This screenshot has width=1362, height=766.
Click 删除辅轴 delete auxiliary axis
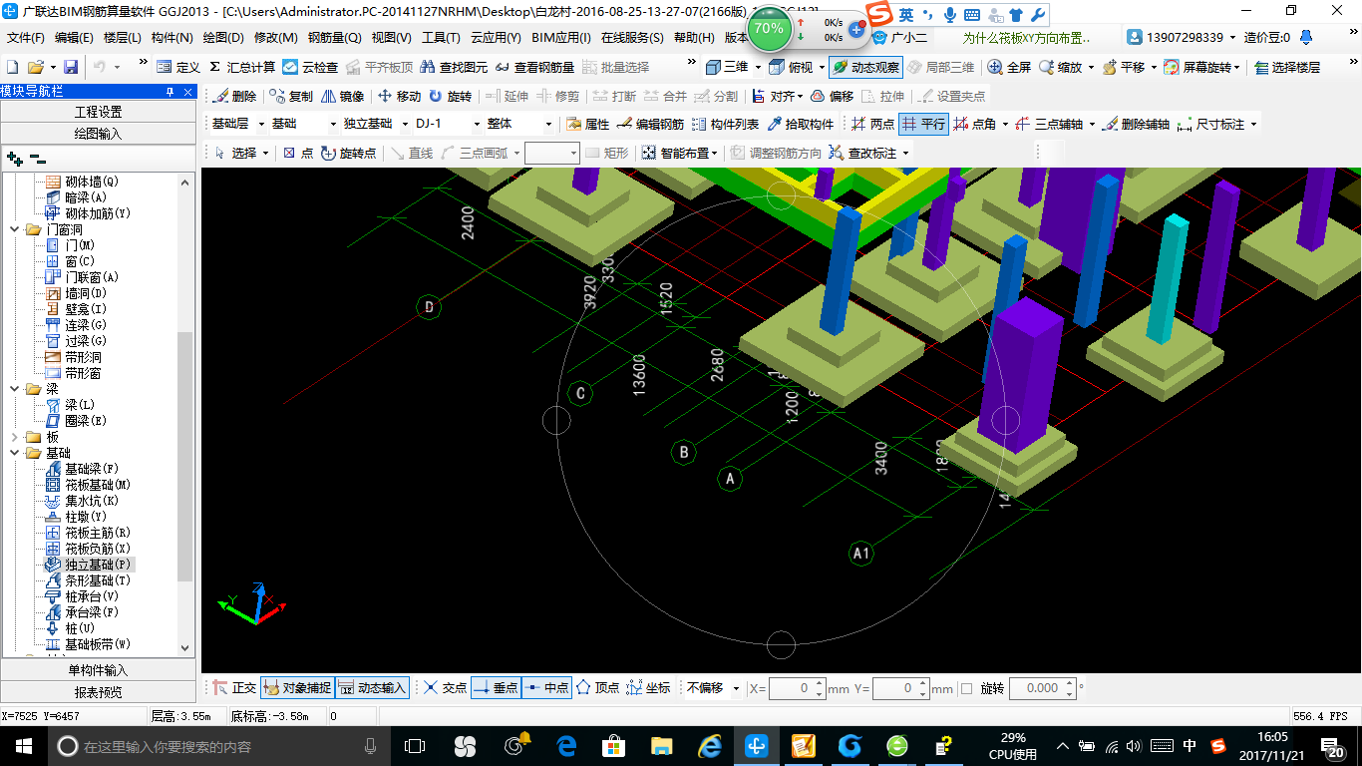click(1136, 124)
